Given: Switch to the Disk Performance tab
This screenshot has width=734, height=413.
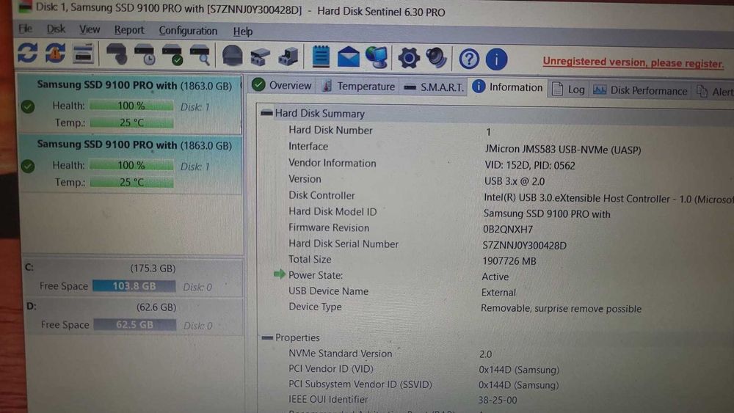Looking at the screenshot, I should click(x=640, y=90).
